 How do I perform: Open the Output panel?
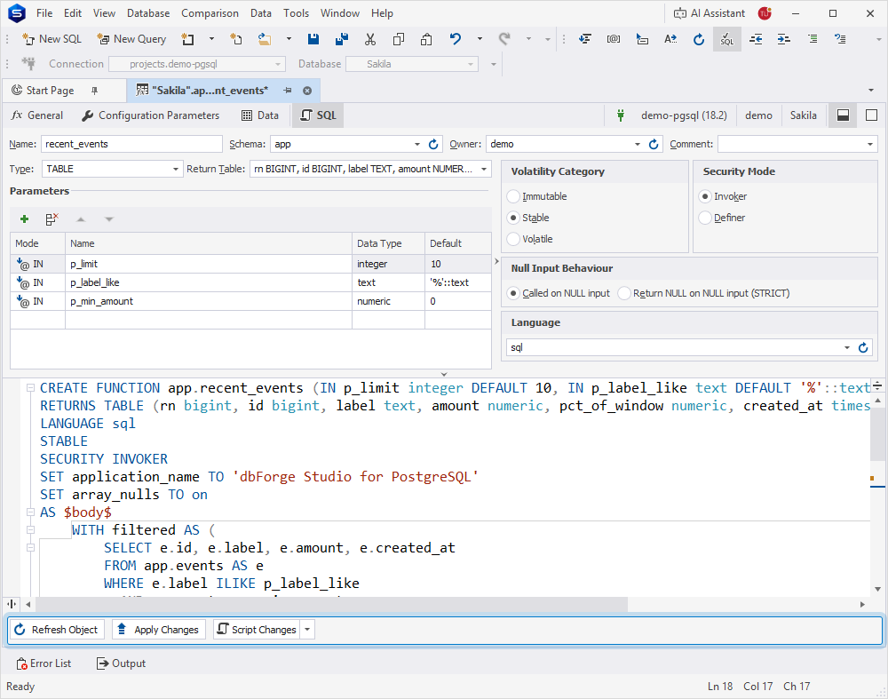pyautogui.click(x=121, y=663)
